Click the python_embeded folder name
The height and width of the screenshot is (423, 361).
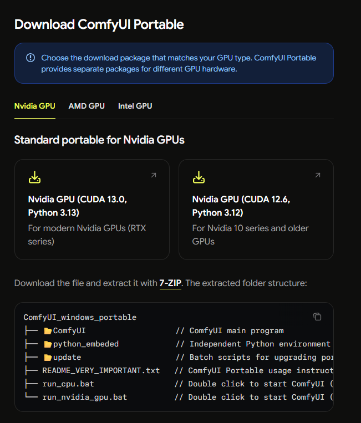(86, 344)
